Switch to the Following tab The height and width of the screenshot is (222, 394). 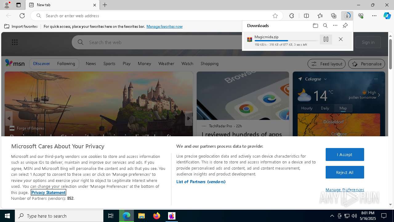pyautogui.click(x=66, y=64)
